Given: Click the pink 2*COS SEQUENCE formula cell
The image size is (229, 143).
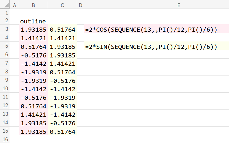Looking at the screenshot, I should (156, 30).
